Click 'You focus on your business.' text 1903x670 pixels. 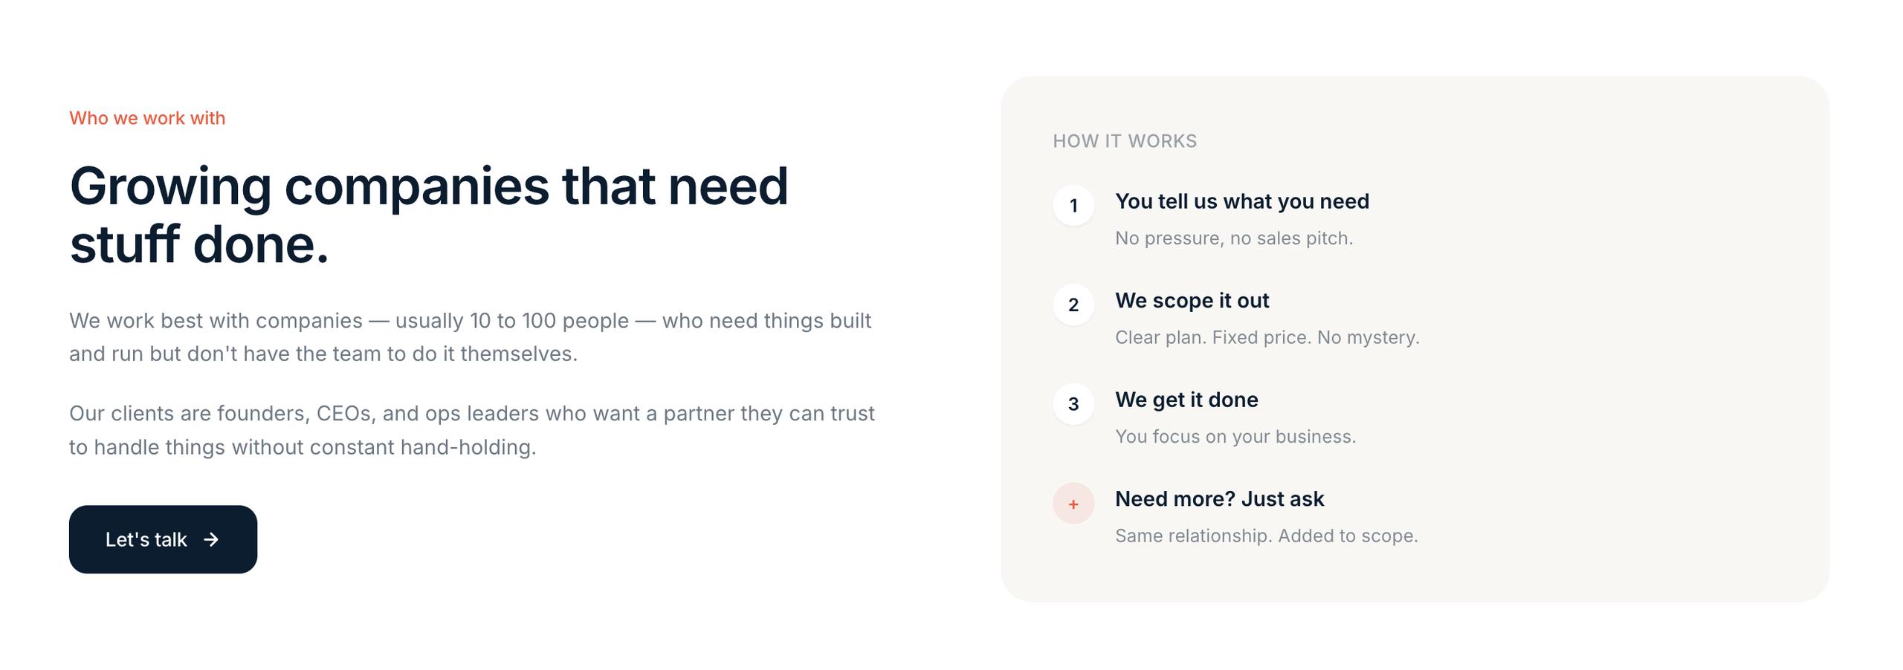tap(1235, 437)
